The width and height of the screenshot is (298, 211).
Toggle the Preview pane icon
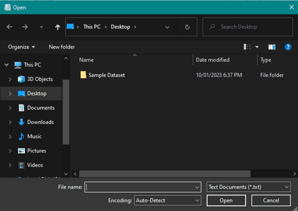(x=272, y=47)
